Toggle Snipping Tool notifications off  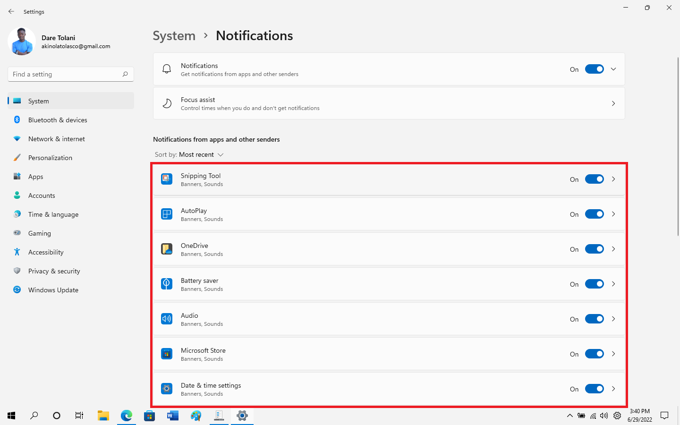tap(595, 179)
